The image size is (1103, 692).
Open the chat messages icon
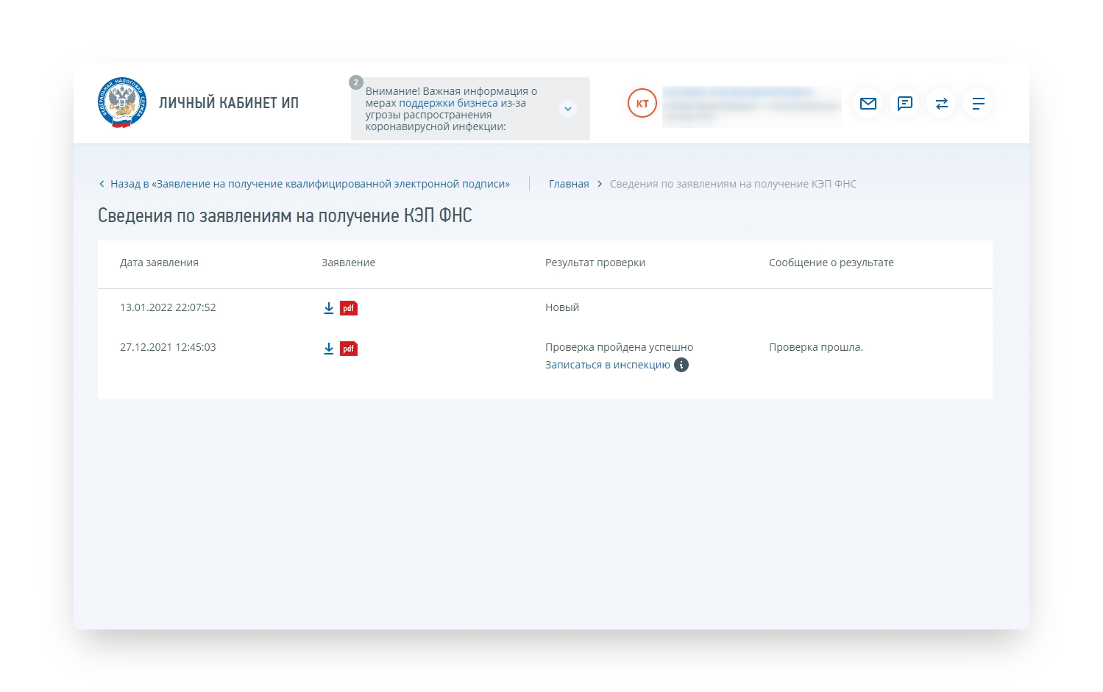904,104
